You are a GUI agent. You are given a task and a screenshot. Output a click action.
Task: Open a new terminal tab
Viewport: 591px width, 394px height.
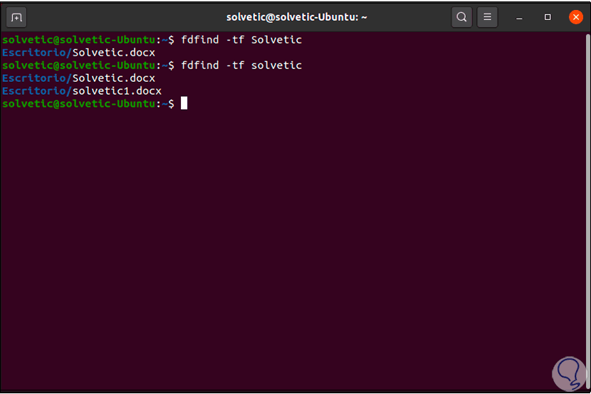(x=17, y=17)
